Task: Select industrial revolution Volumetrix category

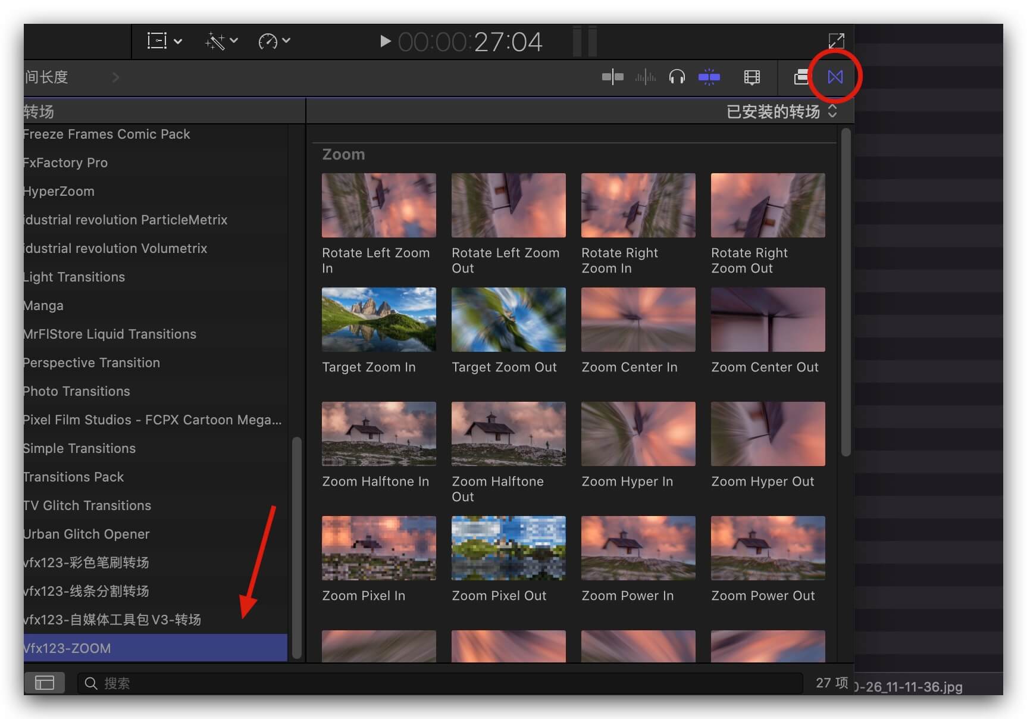Action: 155,248
